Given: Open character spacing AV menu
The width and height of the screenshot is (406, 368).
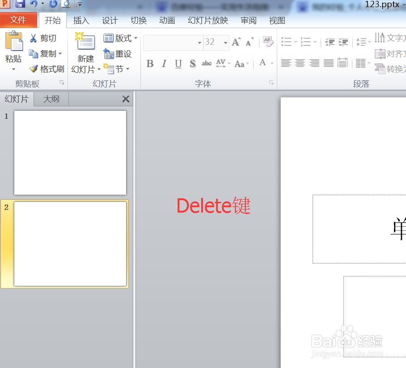Looking at the screenshot, I should pos(223,63).
